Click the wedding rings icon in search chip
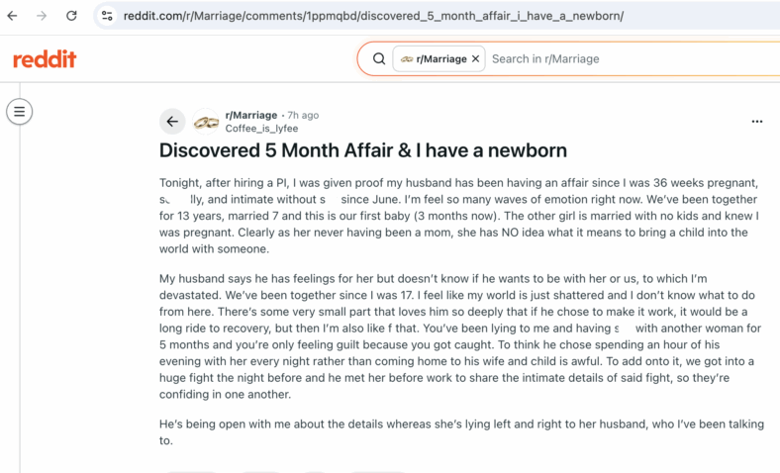 click(407, 59)
